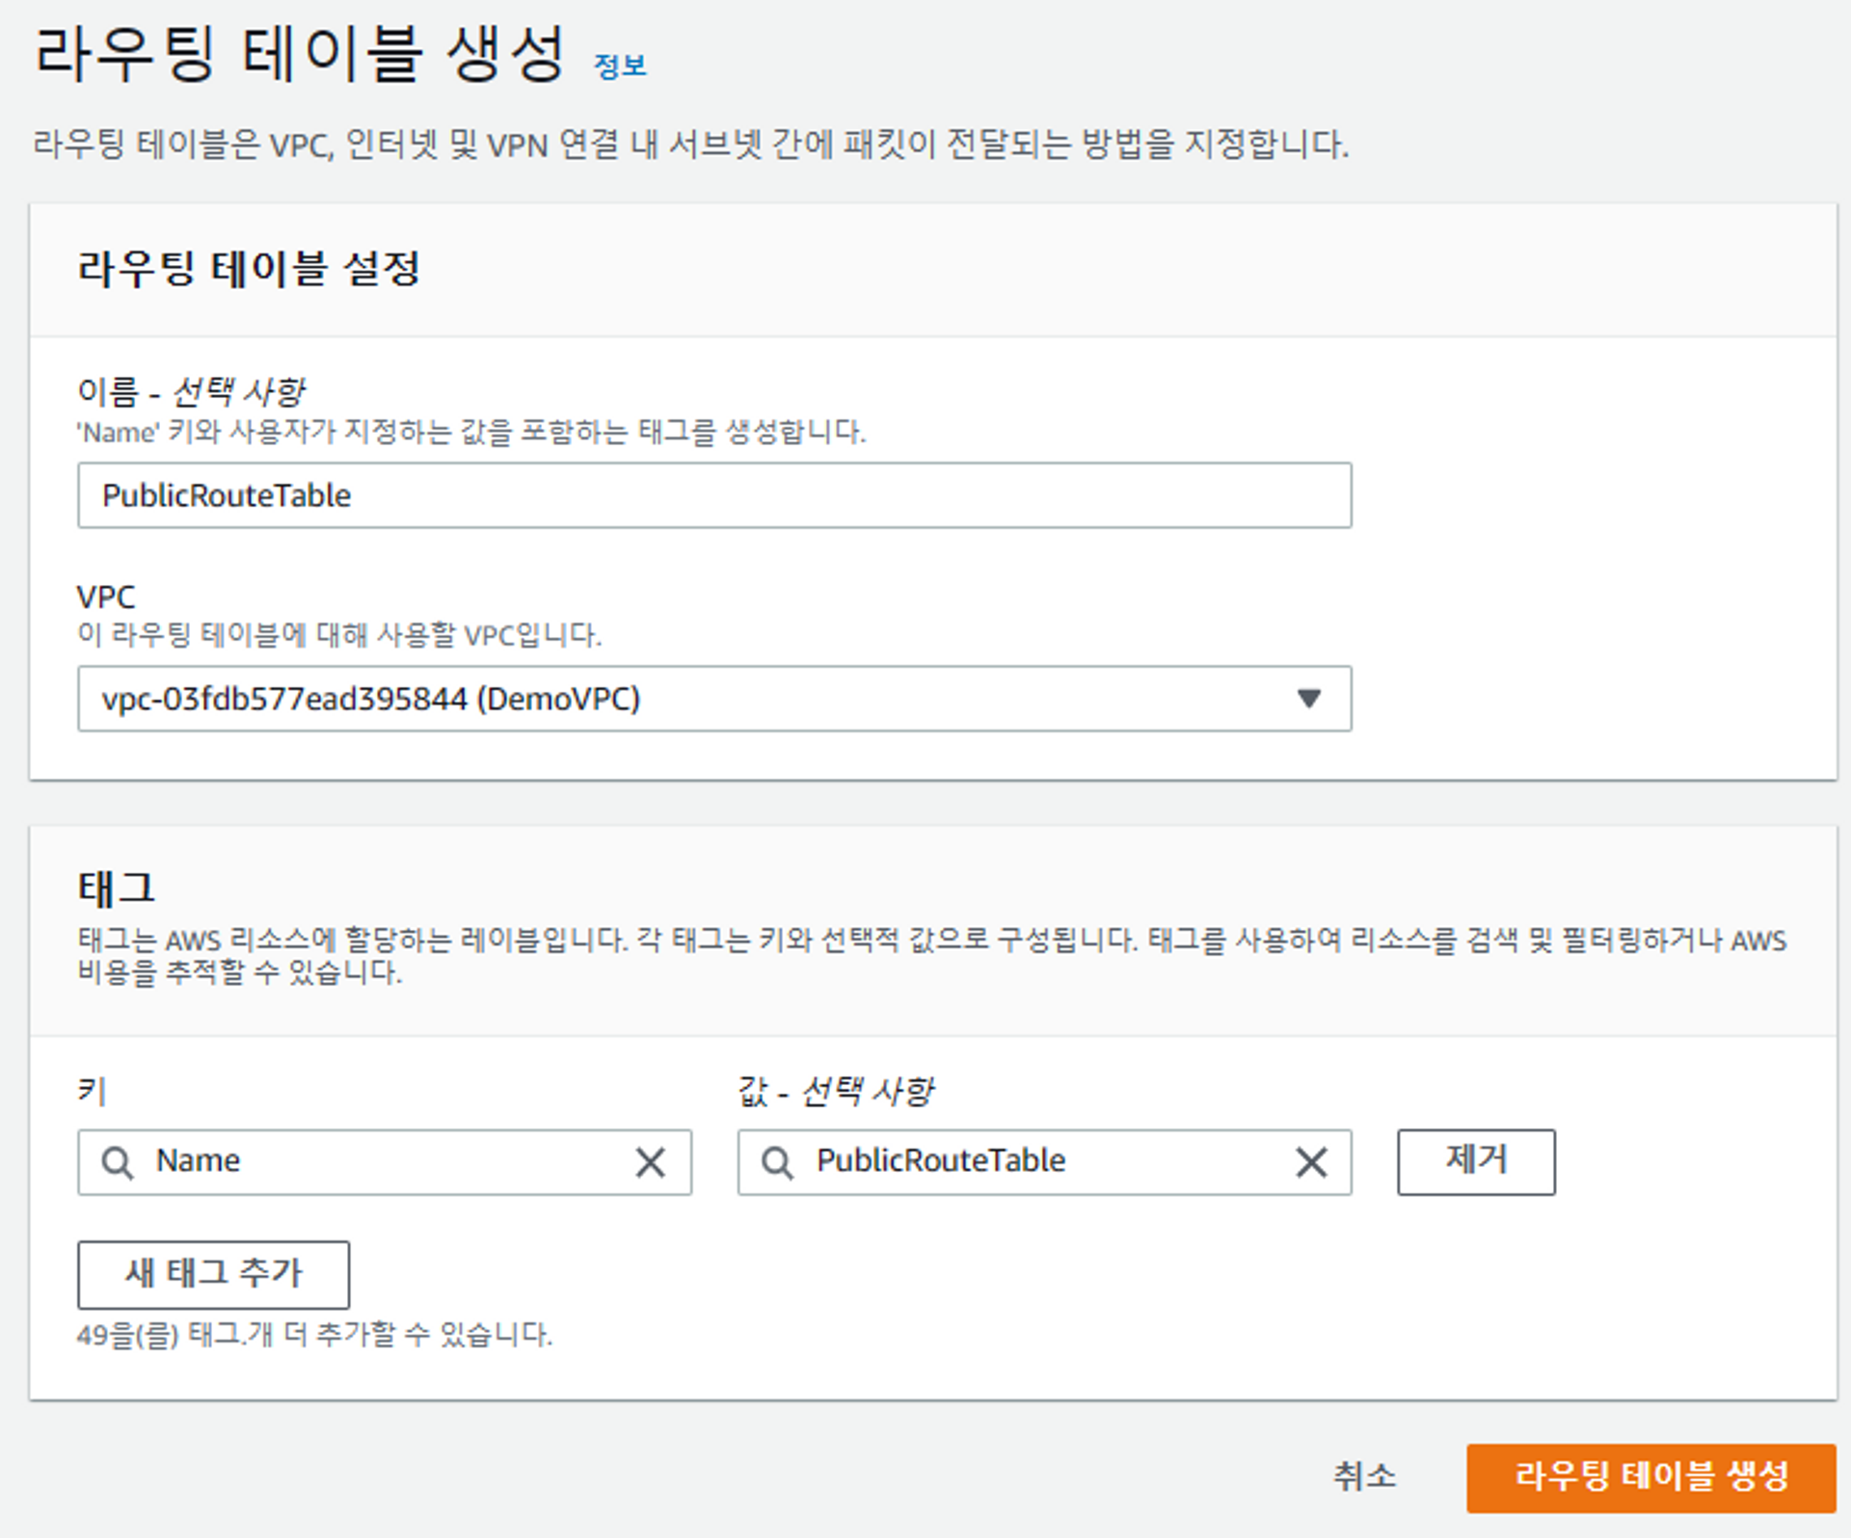1851x1538 pixels.
Task: Click the 이름 - 선택 사항 label
Action: (191, 392)
